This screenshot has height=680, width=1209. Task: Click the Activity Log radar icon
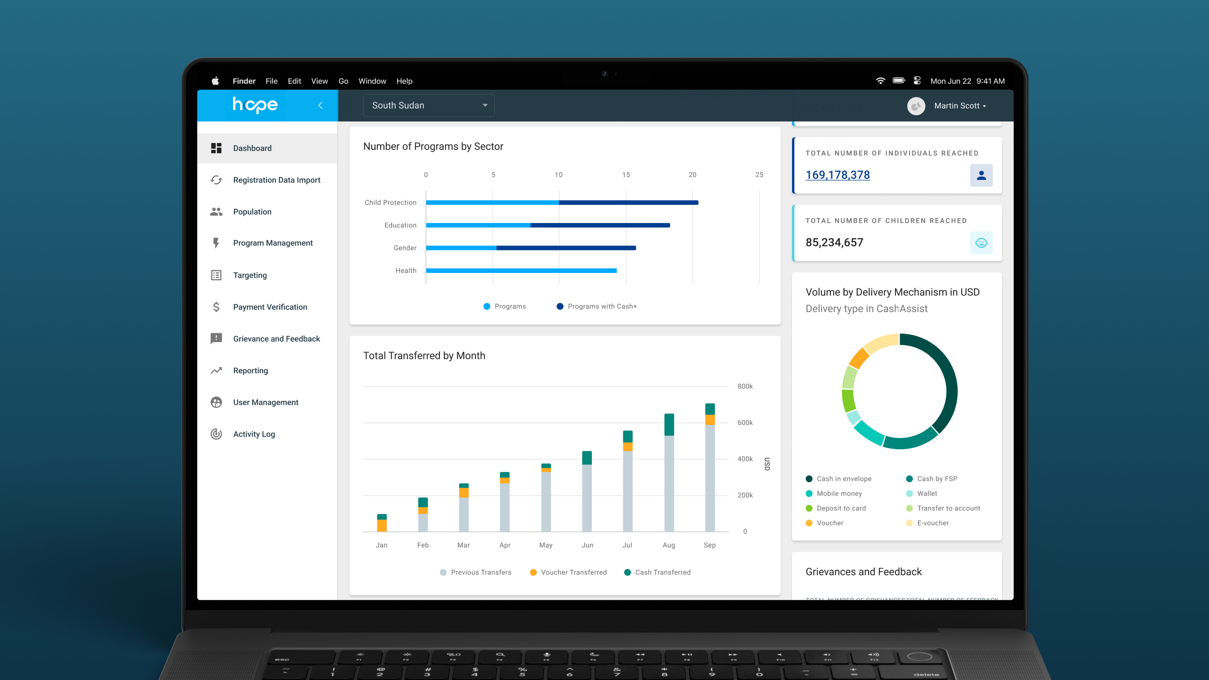point(216,434)
